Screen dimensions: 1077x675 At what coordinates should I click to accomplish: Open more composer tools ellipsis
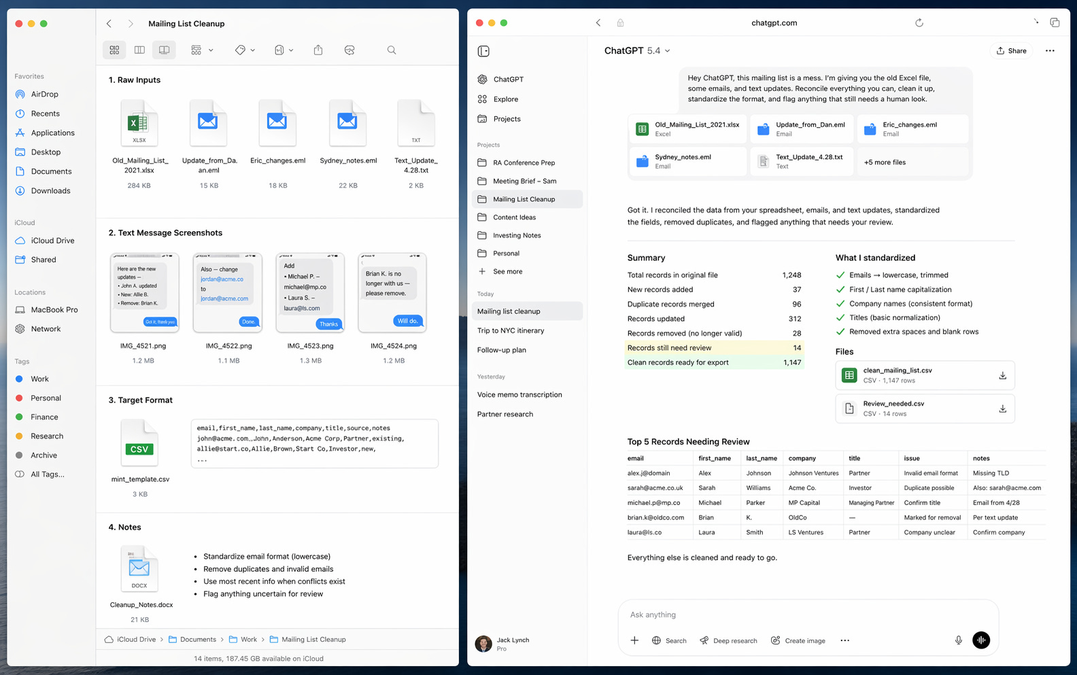pos(844,640)
